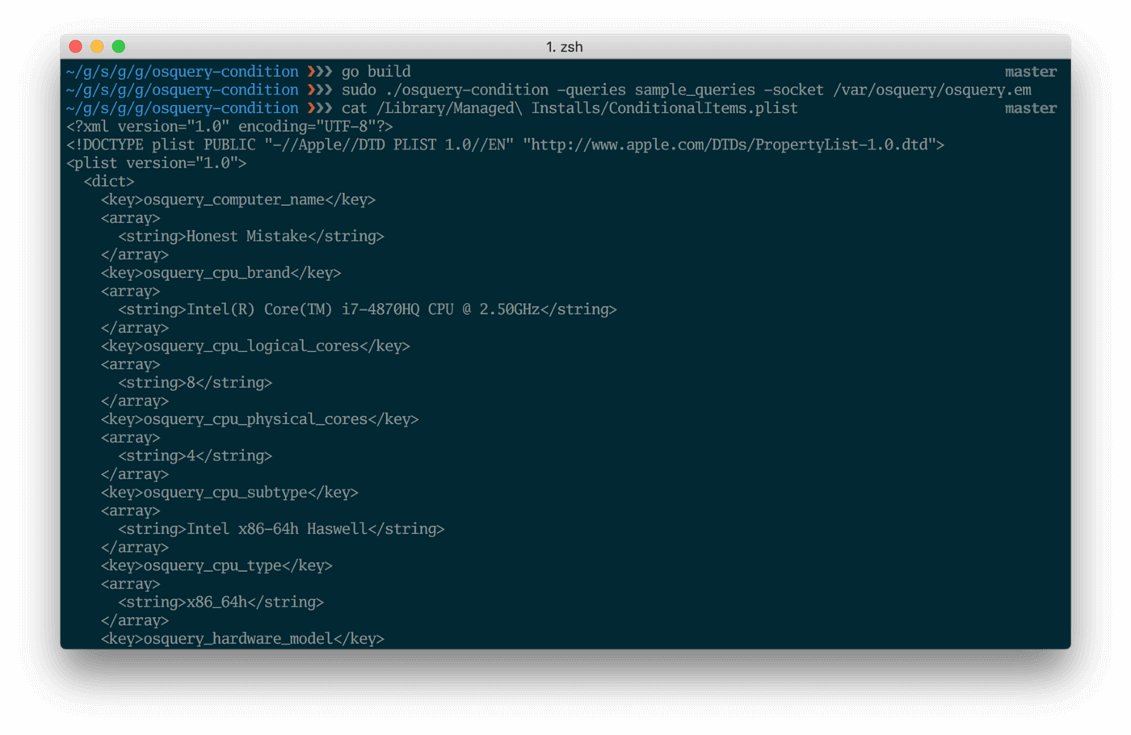Image resolution: width=1131 pixels, height=735 pixels.
Task: Select the master label beside the cat command
Action: pos(1030,107)
